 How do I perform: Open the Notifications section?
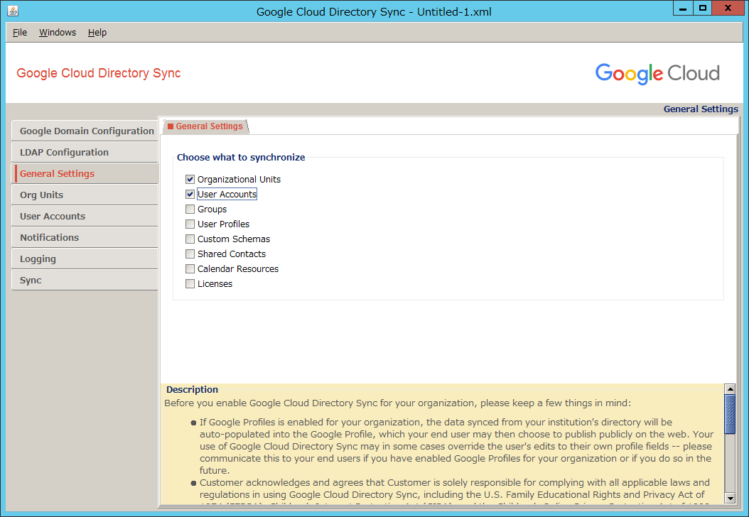click(x=85, y=237)
